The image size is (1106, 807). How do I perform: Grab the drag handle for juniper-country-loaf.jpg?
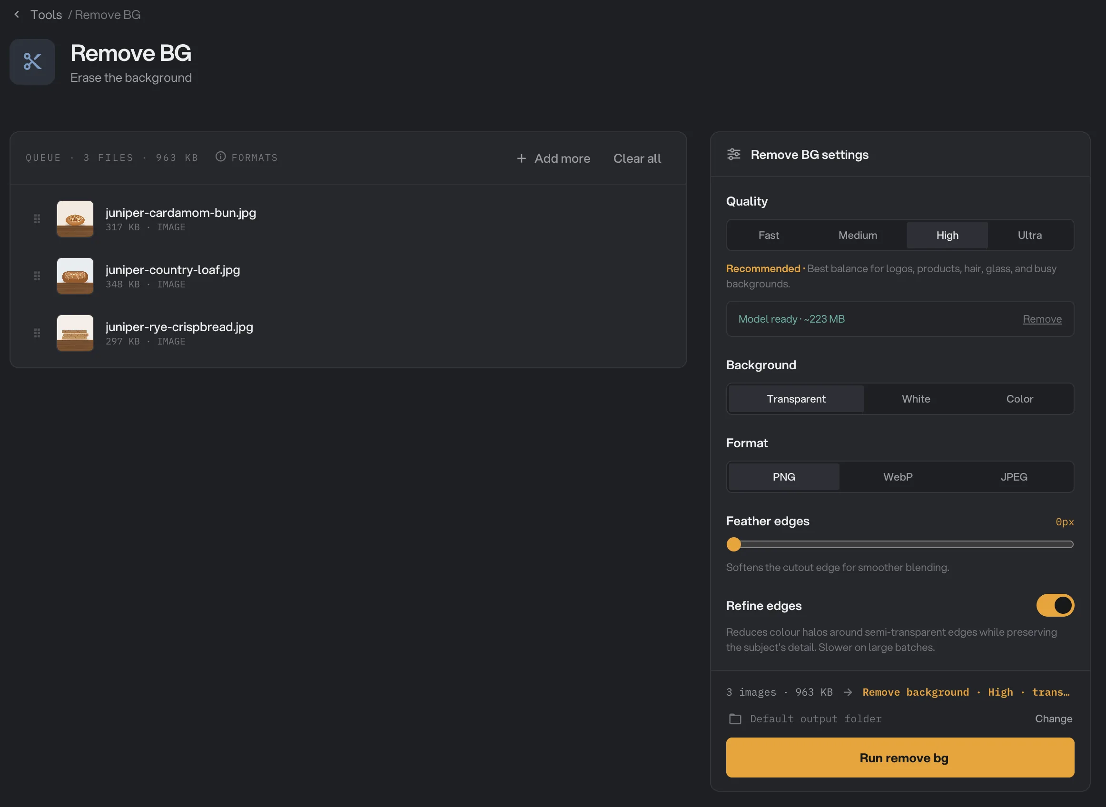coord(37,276)
